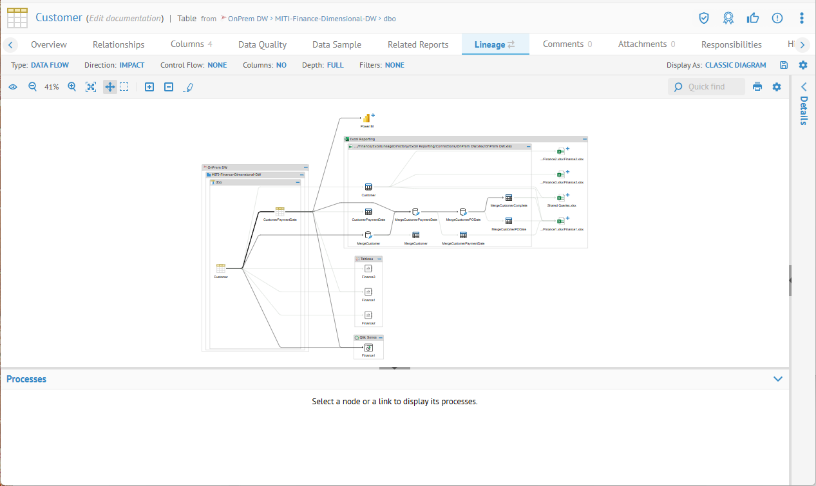Click the fit to content icon

91,87
